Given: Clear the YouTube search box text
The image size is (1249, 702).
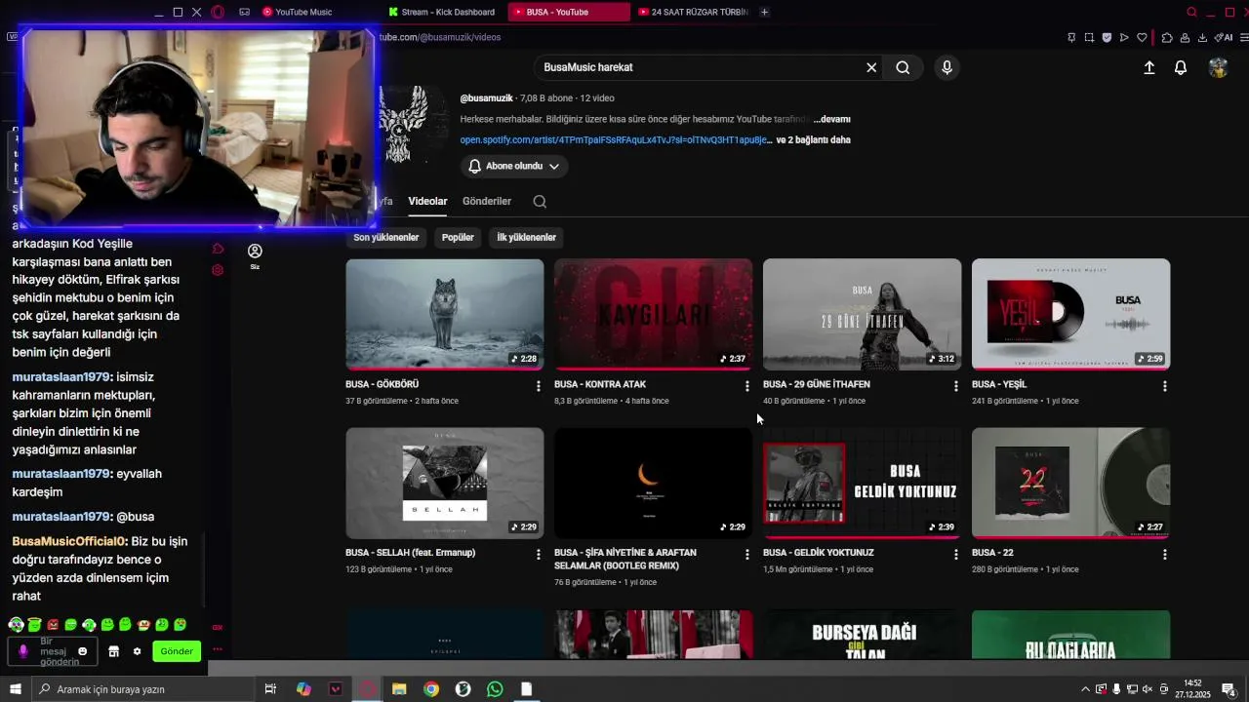Looking at the screenshot, I should pos(871,67).
